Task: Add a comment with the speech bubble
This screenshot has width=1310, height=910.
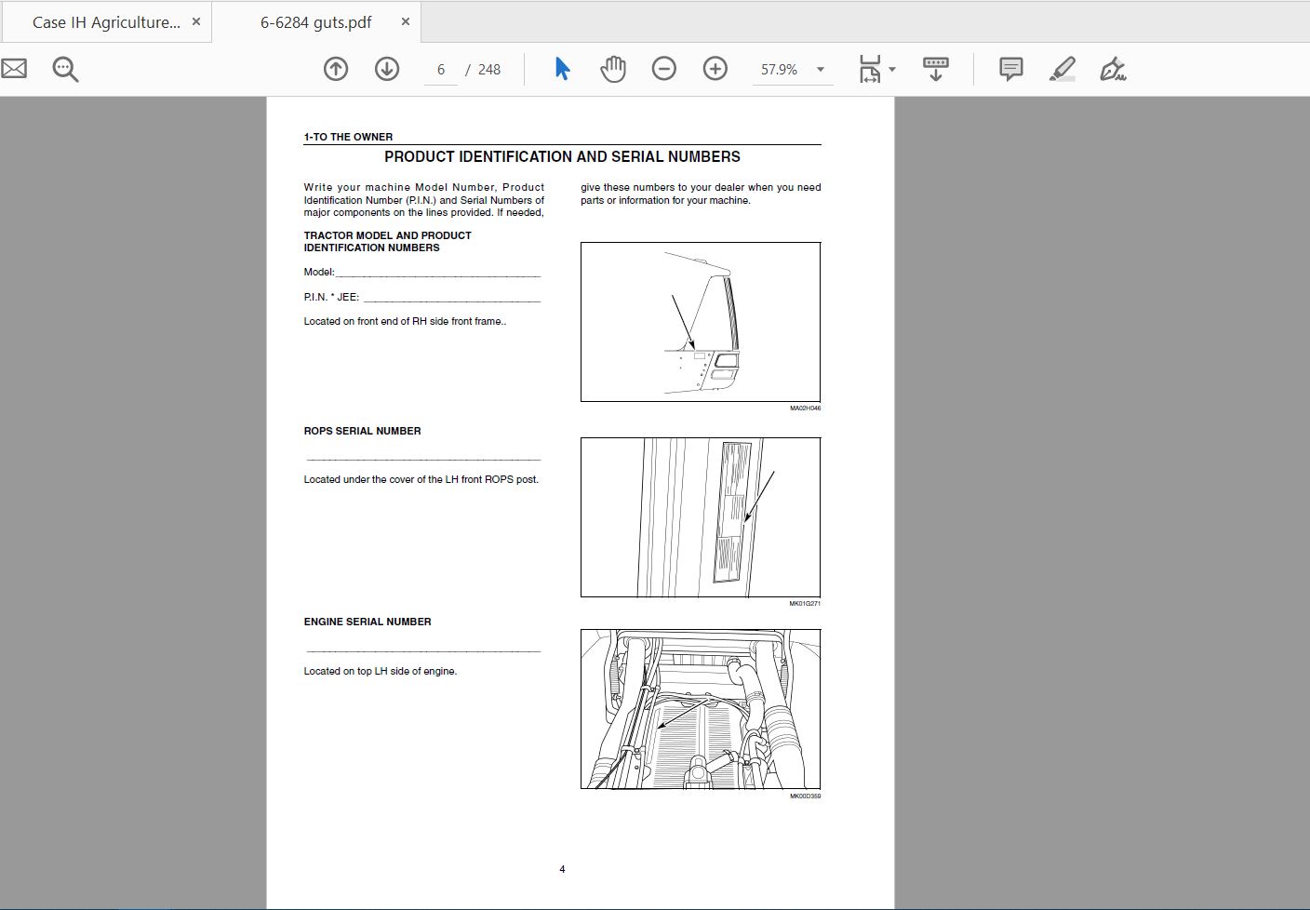Action: 1011,69
